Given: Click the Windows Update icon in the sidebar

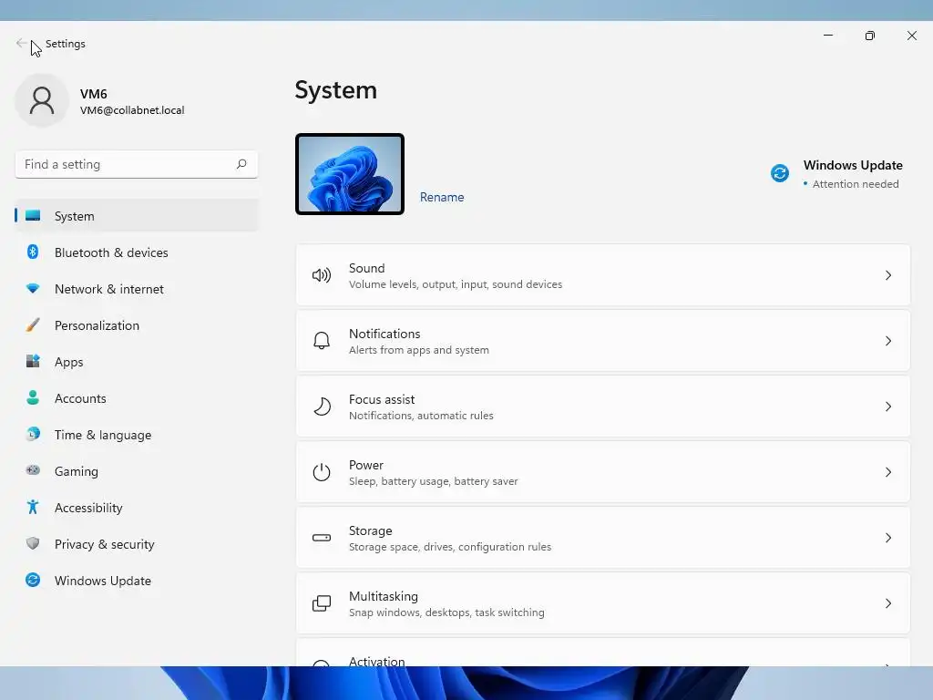Looking at the screenshot, I should (x=33, y=580).
